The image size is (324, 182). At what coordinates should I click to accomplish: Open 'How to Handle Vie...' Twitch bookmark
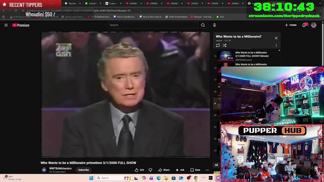[x=124, y=17]
